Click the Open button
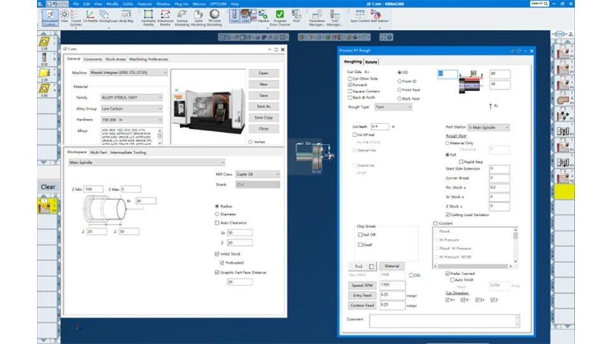 (x=263, y=73)
